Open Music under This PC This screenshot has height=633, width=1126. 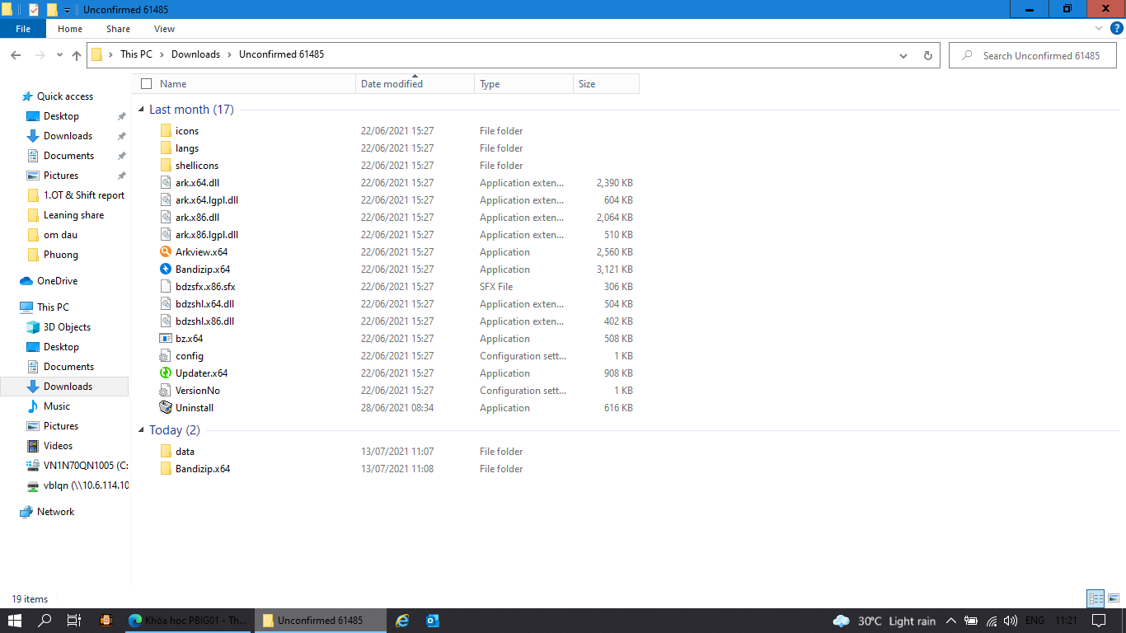click(56, 406)
